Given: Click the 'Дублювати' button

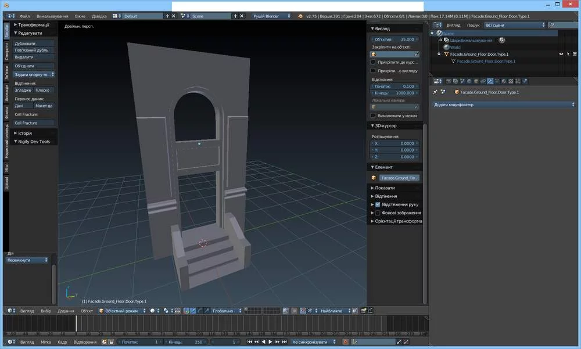Looking at the screenshot, I should coord(33,44).
